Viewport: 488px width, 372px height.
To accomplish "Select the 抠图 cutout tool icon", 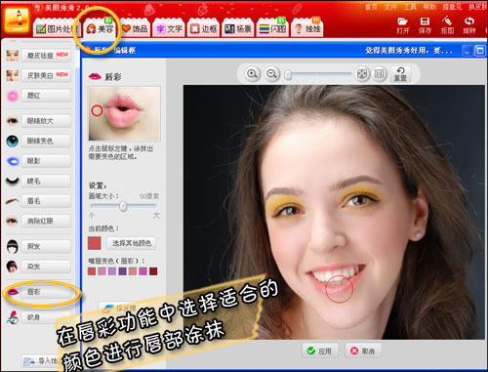I will [x=447, y=25].
